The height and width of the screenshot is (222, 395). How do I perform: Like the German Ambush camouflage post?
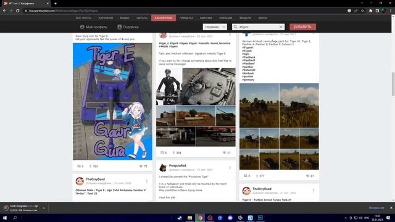point(307,176)
